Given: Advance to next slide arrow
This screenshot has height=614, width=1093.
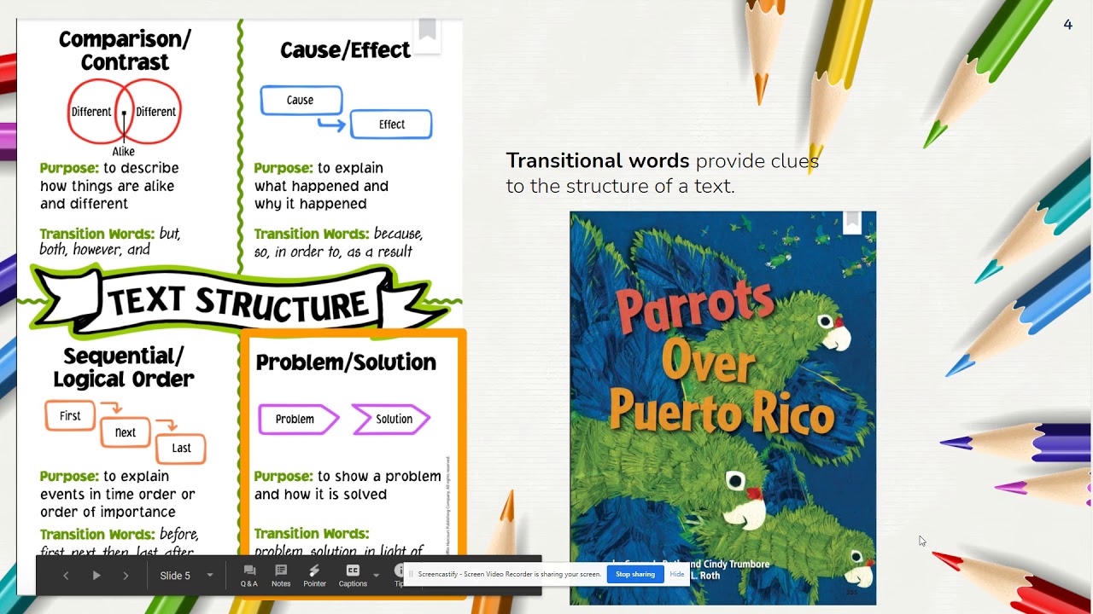Looking at the screenshot, I should [126, 576].
